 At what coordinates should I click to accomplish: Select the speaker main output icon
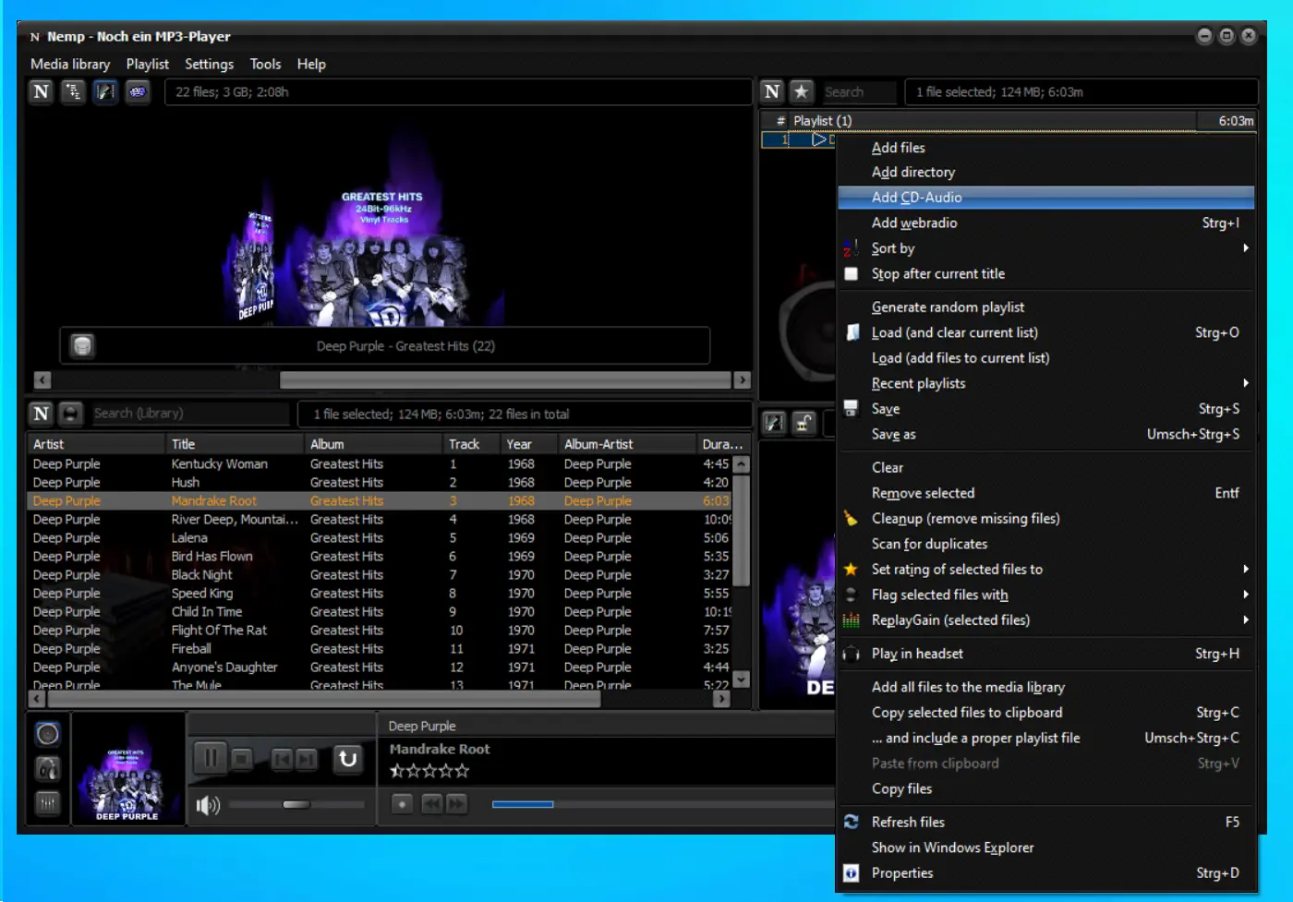point(48,734)
